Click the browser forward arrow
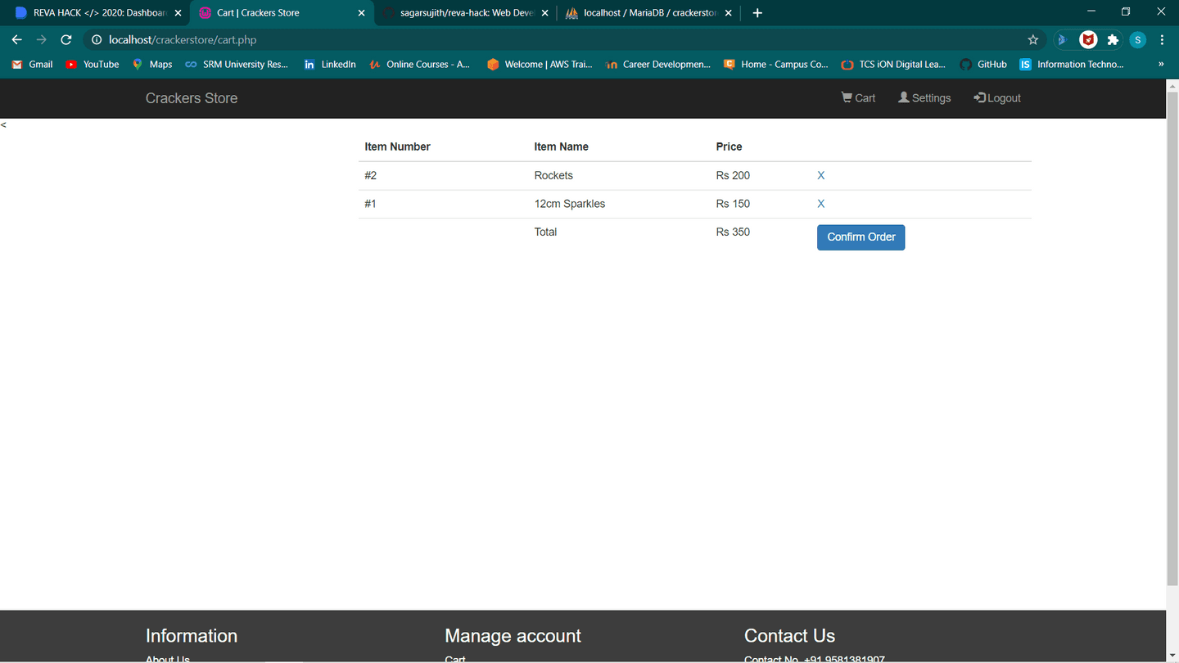Viewport: 1179px width, 663px height. click(x=42, y=39)
